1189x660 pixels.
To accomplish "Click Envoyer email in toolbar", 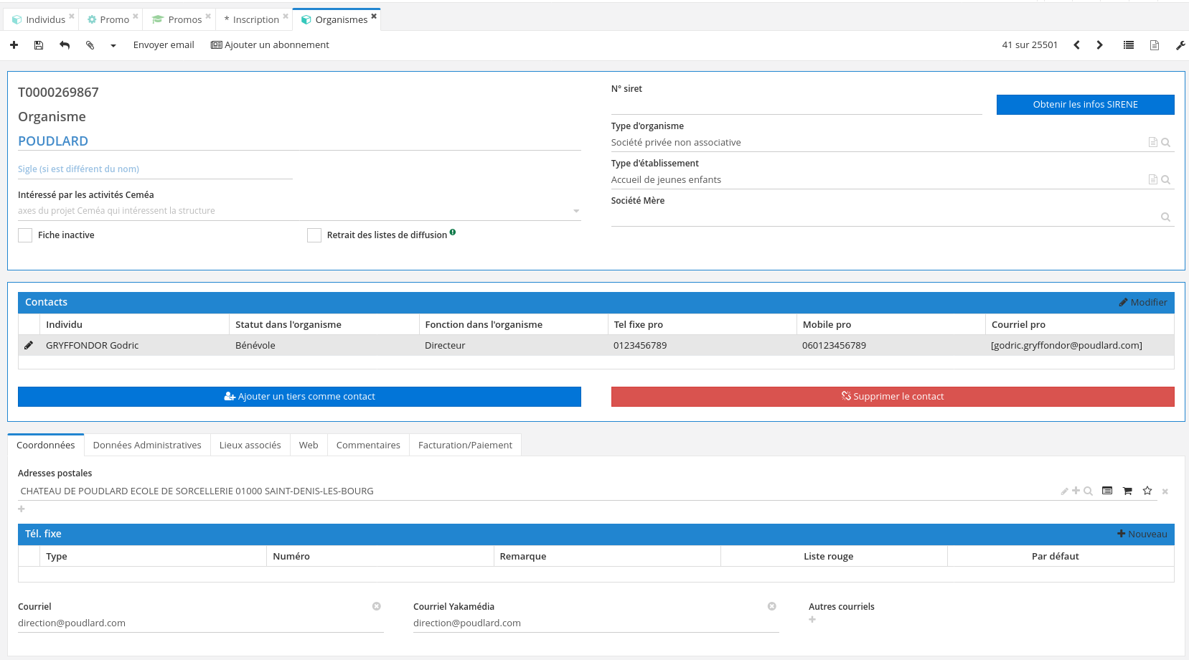I will [164, 44].
